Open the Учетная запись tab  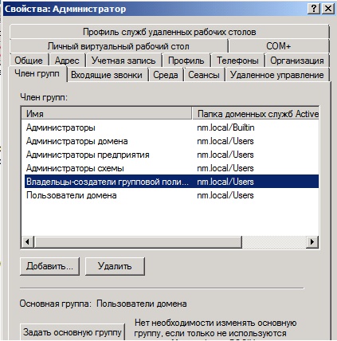coord(123,61)
